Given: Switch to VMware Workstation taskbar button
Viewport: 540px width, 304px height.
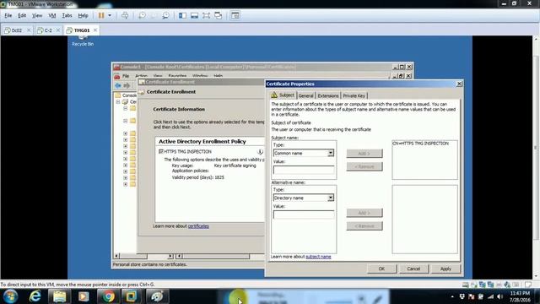Looking at the screenshot, I should (132, 296).
